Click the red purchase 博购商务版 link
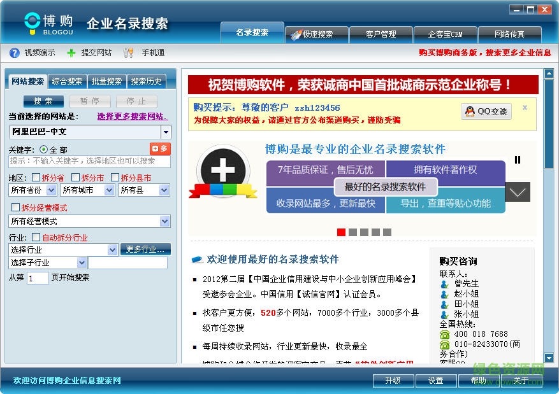The height and width of the screenshot is (394, 559). [x=485, y=53]
